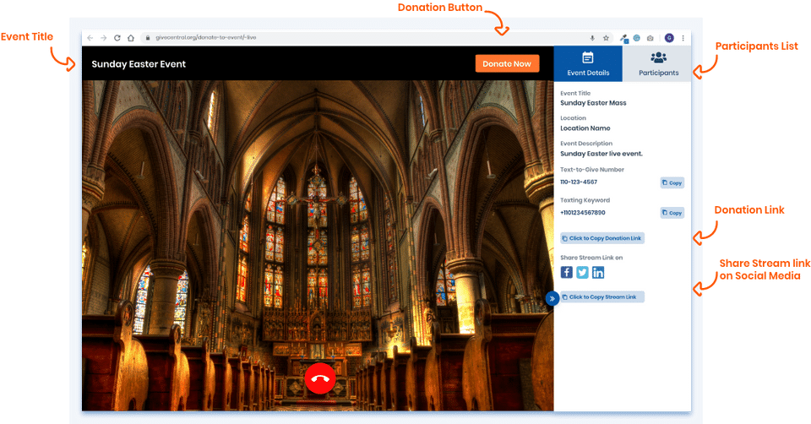Image resolution: width=811 pixels, height=424 pixels.
Task: Reload the page with the refresh icon
Action: (117, 38)
